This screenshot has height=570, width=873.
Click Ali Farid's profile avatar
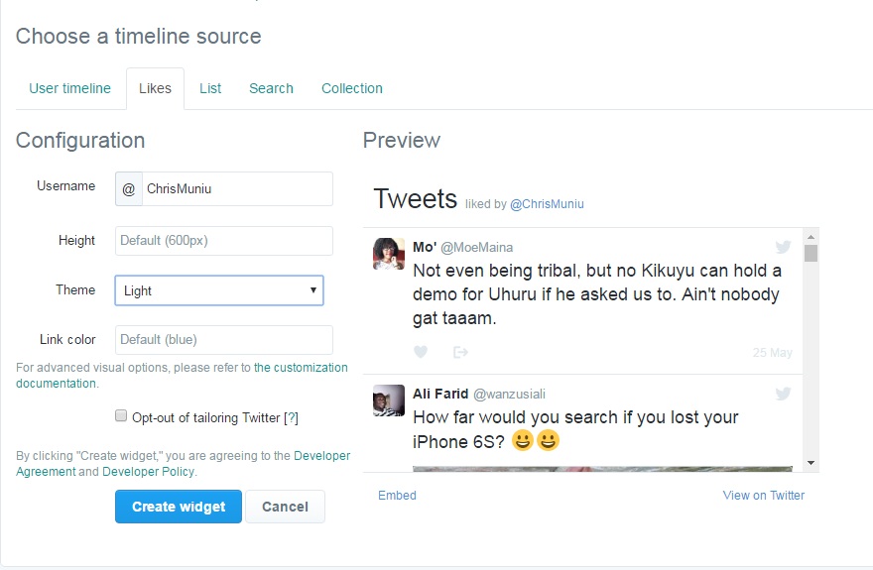(x=388, y=400)
